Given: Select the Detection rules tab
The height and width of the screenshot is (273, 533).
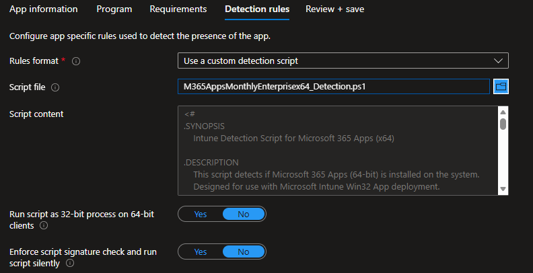Looking at the screenshot, I should (256, 9).
